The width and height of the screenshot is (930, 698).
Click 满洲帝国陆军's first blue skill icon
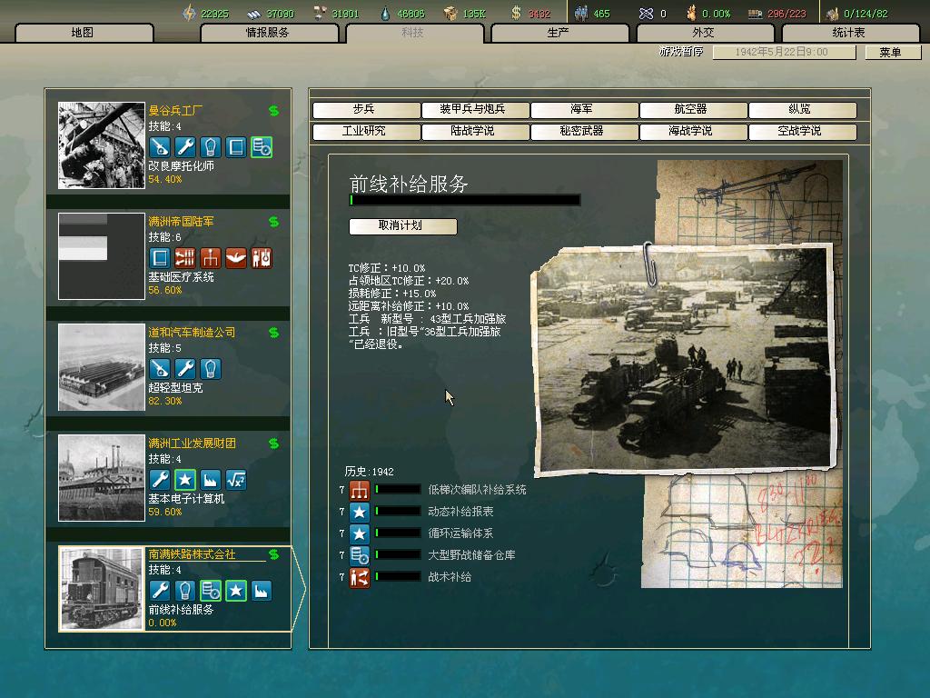coord(160,258)
